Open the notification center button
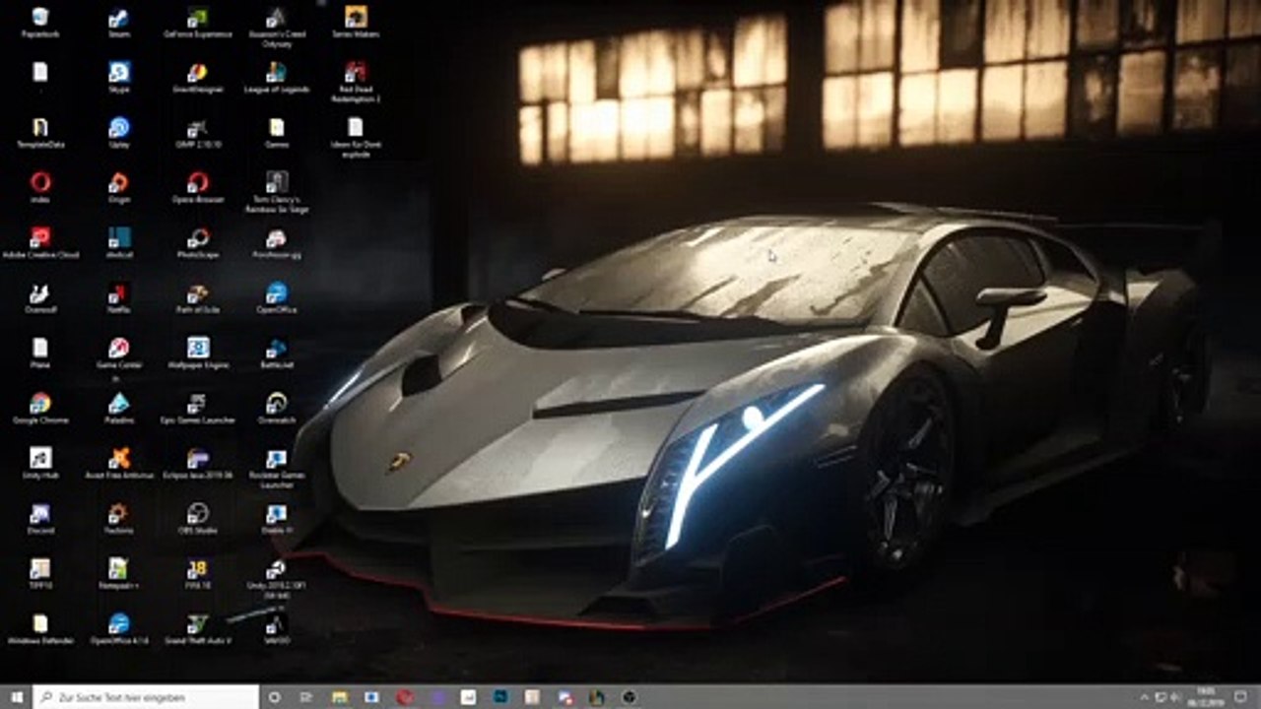 coord(1241,697)
